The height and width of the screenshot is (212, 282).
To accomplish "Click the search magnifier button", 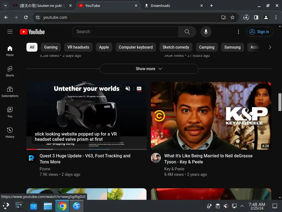I will point(187,32).
